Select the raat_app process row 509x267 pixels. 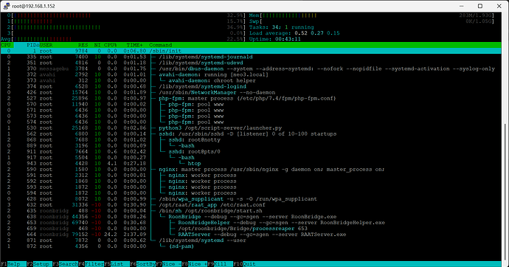click(x=251, y=205)
